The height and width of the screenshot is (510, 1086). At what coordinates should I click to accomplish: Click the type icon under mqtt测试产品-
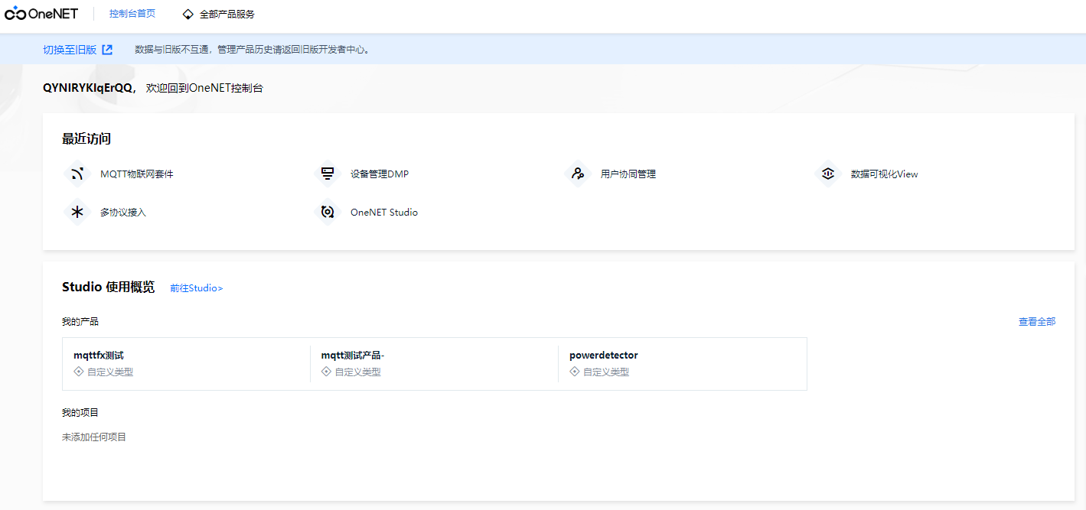326,372
